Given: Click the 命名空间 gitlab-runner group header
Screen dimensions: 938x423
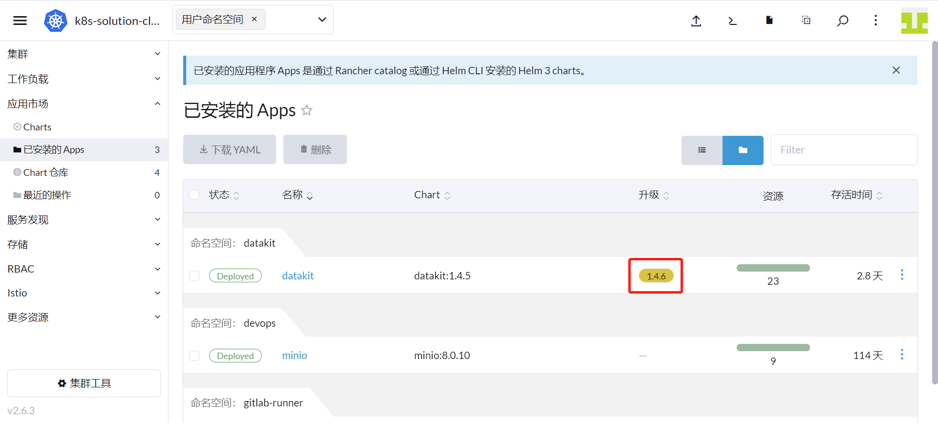Looking at the screenshot, I should click(x=247, y=402).
